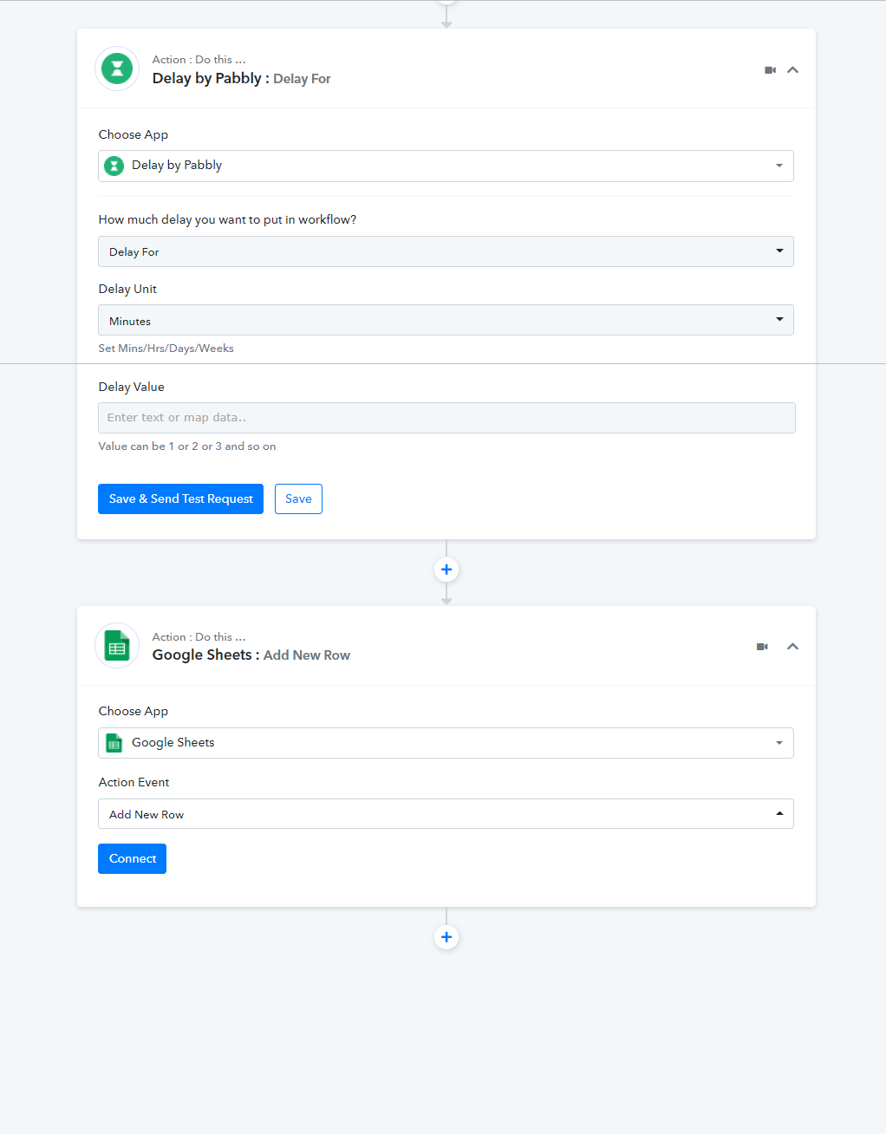Open the Google Sheets app dropdown
Image resolution: width=886 pixels, height=1134 pixels.
coord(446,743)
